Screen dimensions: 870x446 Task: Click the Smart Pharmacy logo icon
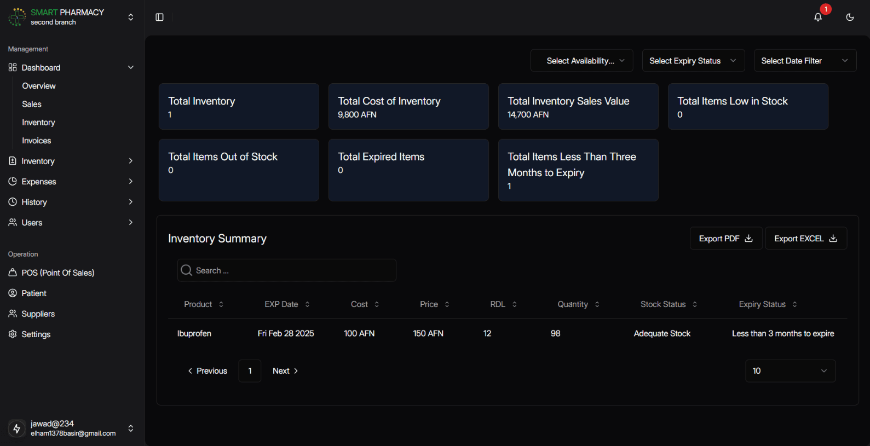tap(17, 17)
